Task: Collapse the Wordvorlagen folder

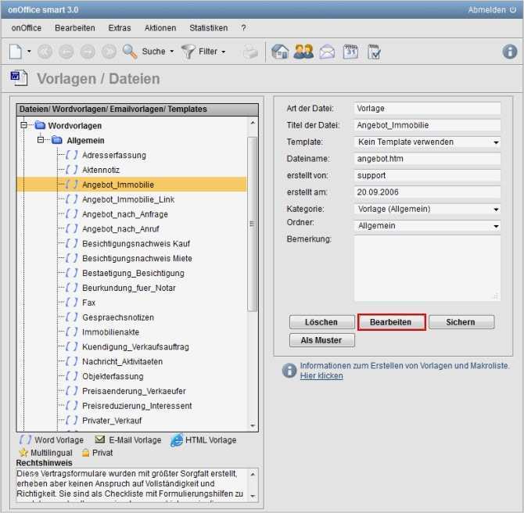Action: click(23, 125)
